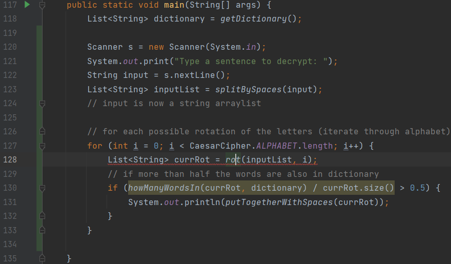This screenshot has height=264, width=451.
Task: Click the green change marker beside line 121
Action: 39,62
